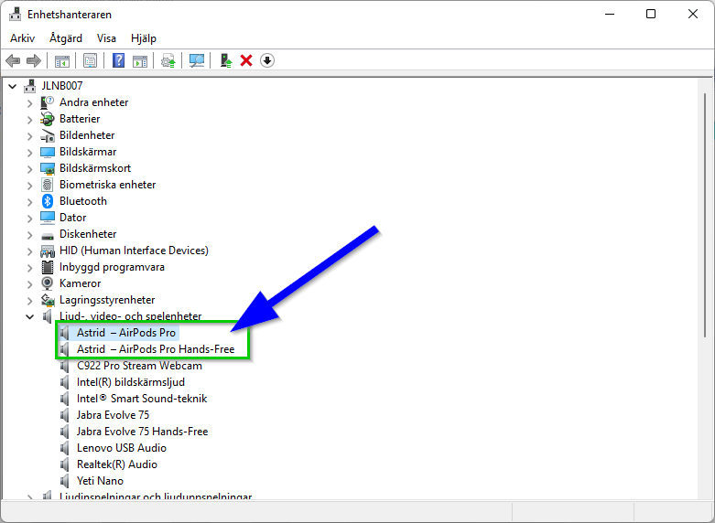Click speaker icon beside Realtek(R) Audio
715x523 pixels.
point(65,464)
